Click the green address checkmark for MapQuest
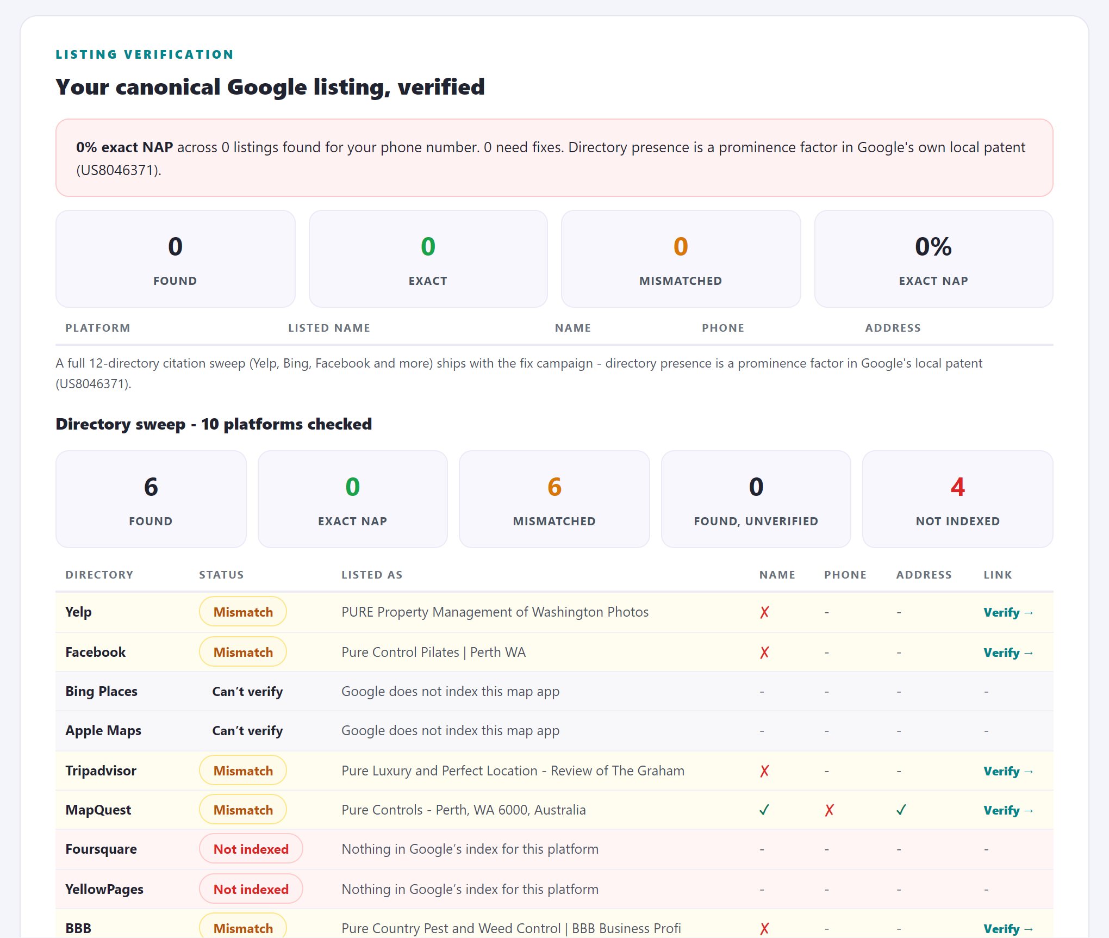 coord(901,810)
